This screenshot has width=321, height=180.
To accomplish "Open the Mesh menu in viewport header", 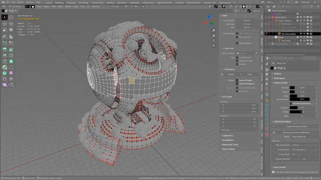I will point(60,6).
